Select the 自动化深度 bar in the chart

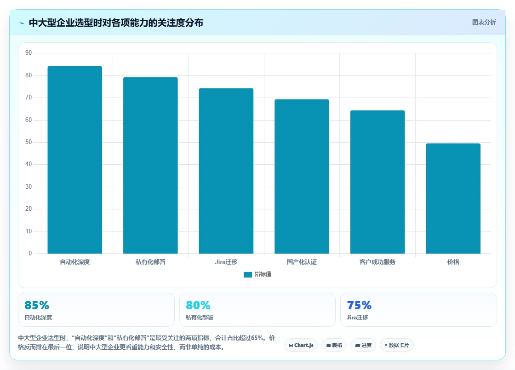75,160
